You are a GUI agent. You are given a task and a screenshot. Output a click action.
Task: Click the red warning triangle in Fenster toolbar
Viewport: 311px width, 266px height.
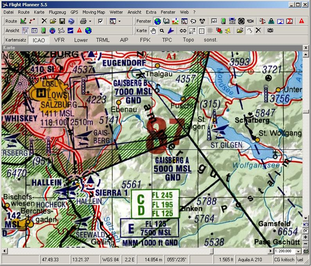(302, 21)
